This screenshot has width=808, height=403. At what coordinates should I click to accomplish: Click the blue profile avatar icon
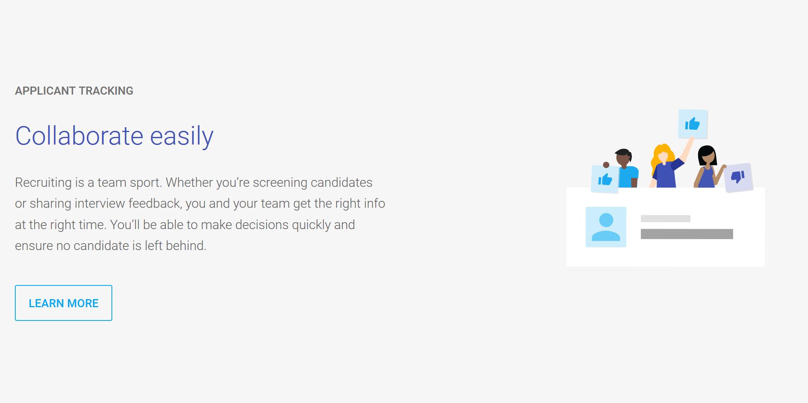[x=606, y=227]
